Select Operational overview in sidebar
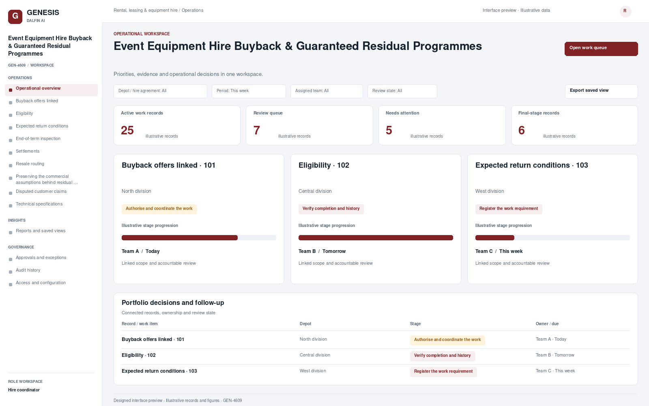649x406 pixels. coord(51,90)
